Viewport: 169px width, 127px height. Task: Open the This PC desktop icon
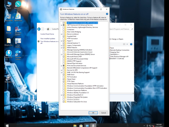(9, 5)
